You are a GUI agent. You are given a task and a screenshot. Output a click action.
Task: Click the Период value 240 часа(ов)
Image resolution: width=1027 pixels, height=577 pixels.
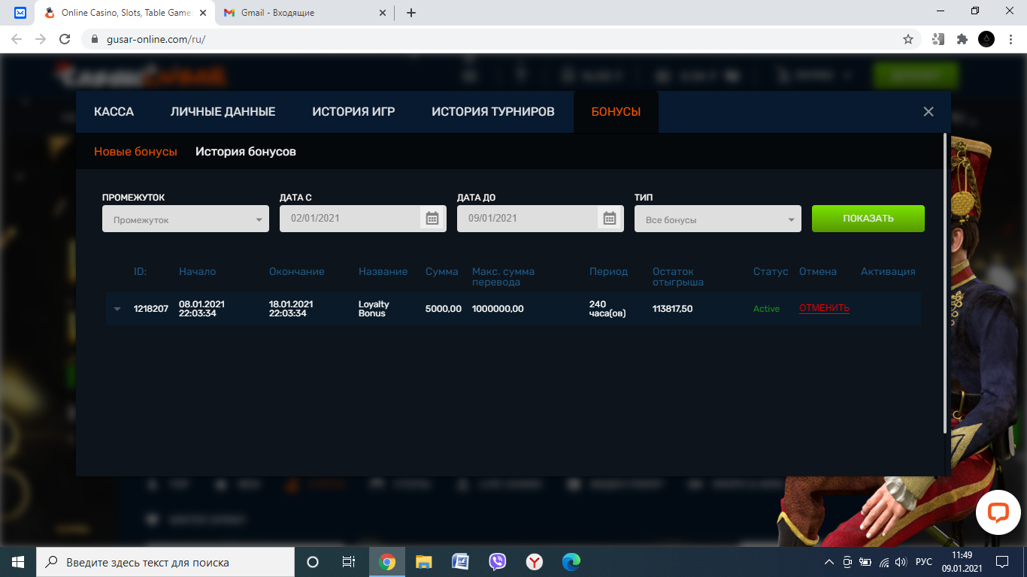click(x=607, y=309)
